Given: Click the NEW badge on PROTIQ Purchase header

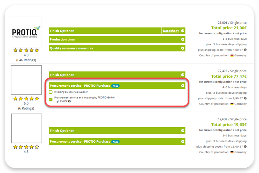Looking at the screenshot, I should [x=115, y=86].
